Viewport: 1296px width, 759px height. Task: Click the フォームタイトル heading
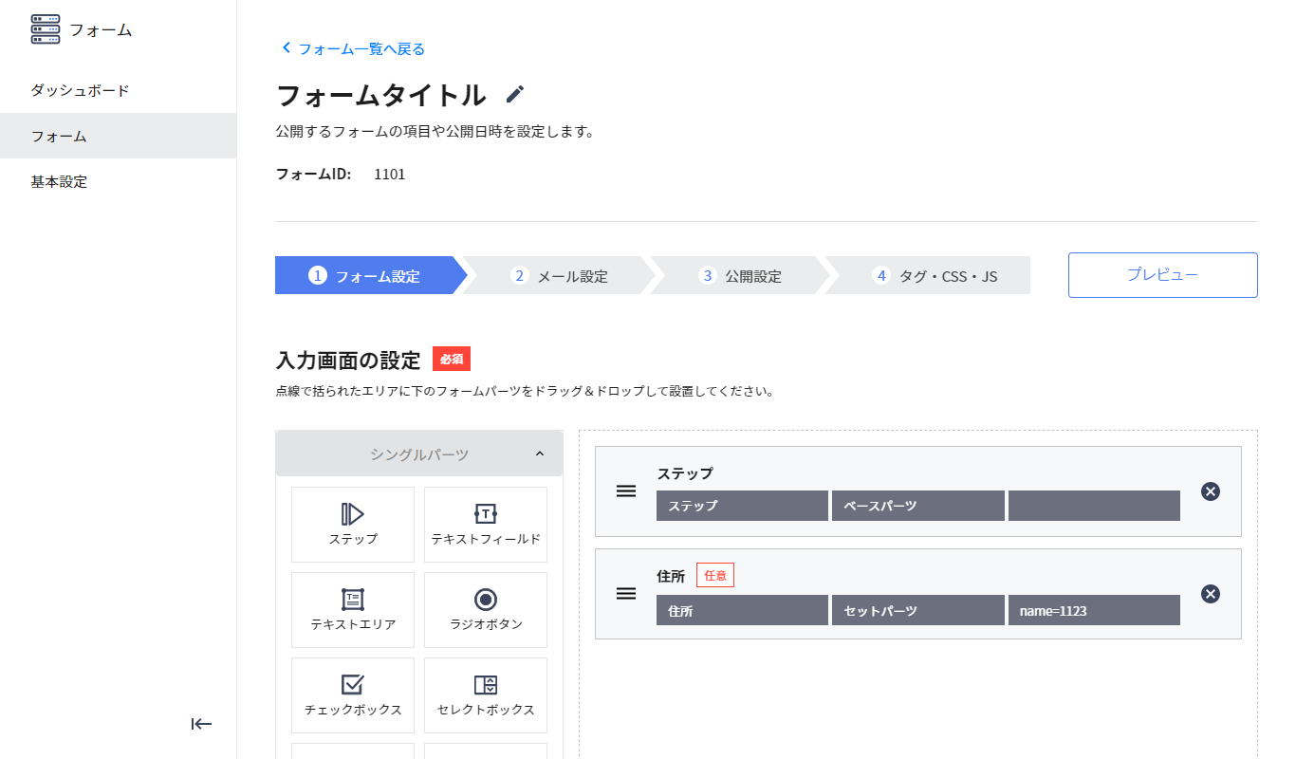(x=381, y=95)
